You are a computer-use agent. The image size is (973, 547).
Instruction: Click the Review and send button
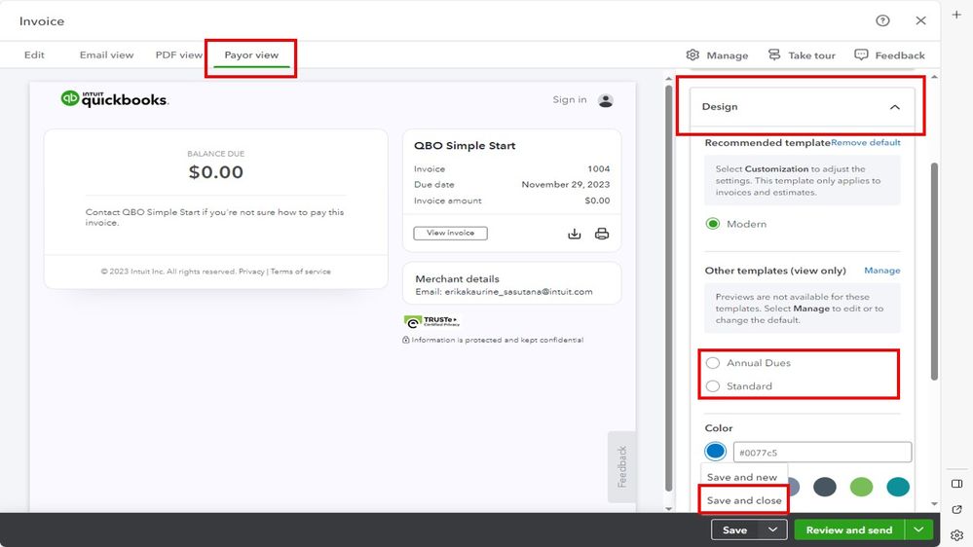point(849,529)
